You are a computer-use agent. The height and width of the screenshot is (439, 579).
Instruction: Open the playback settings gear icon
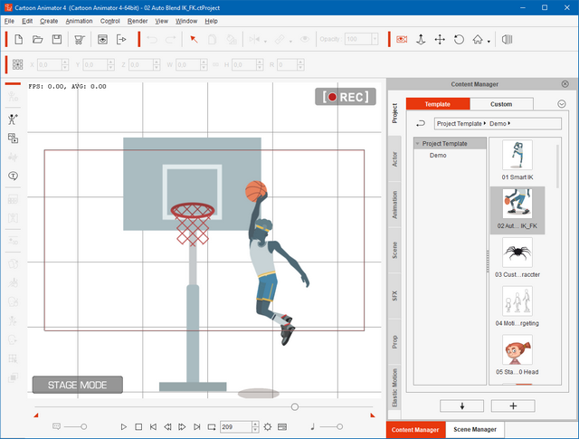[x=268, y=426]
